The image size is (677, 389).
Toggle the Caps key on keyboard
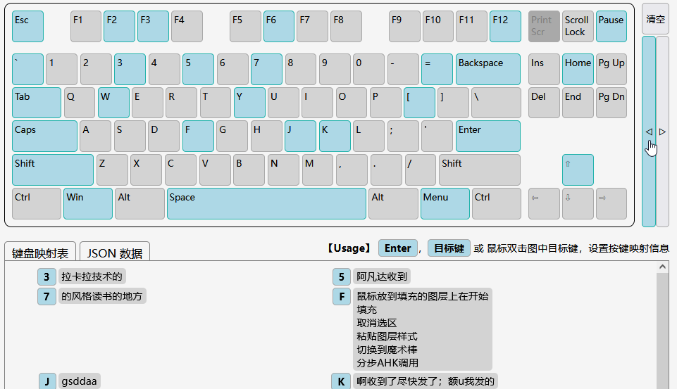coord(44,136)
